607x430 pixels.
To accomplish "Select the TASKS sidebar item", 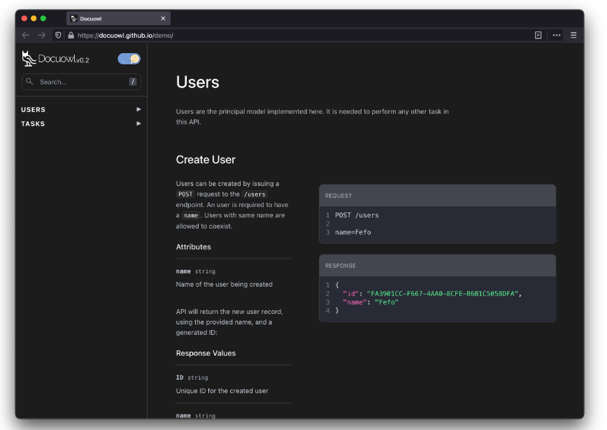I will 33,124.
